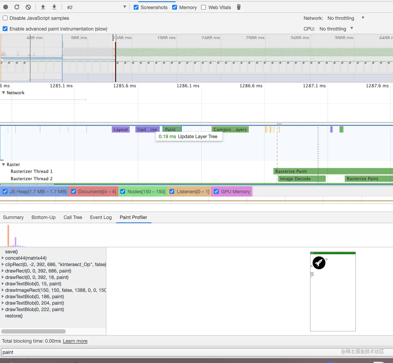Click the clear recording icon
This screenshot has height=363, width=393.
(x=28, y=7)
